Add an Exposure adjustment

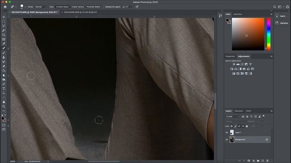246,64
